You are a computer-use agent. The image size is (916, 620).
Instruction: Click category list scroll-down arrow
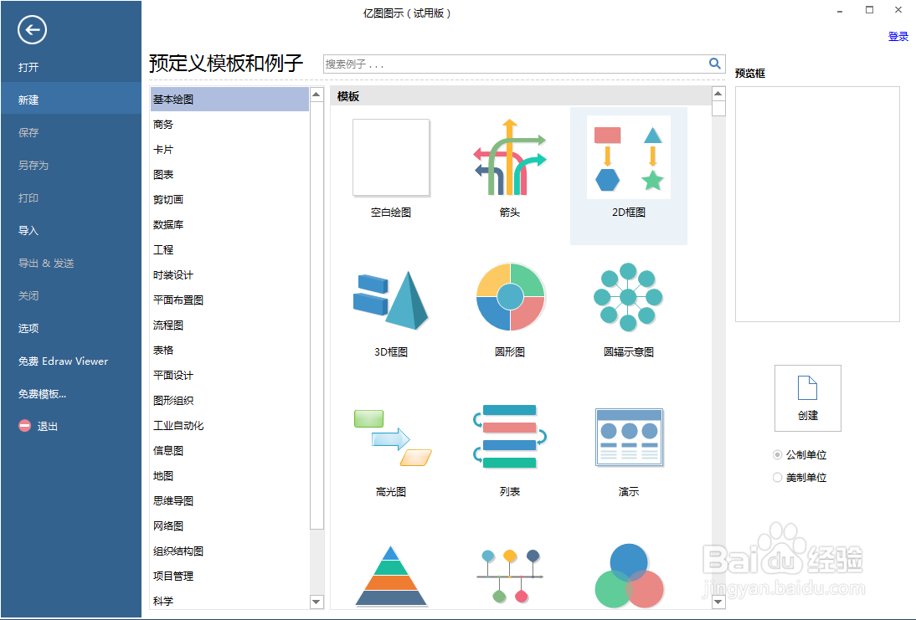(316, 602)
